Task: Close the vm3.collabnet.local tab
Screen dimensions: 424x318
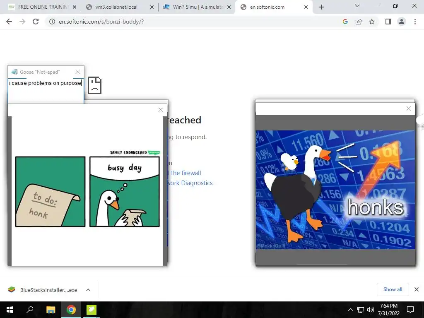Action: pos(152,7)
